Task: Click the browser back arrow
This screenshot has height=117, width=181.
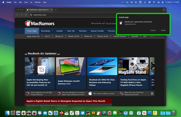Action: tap(18, 15)
